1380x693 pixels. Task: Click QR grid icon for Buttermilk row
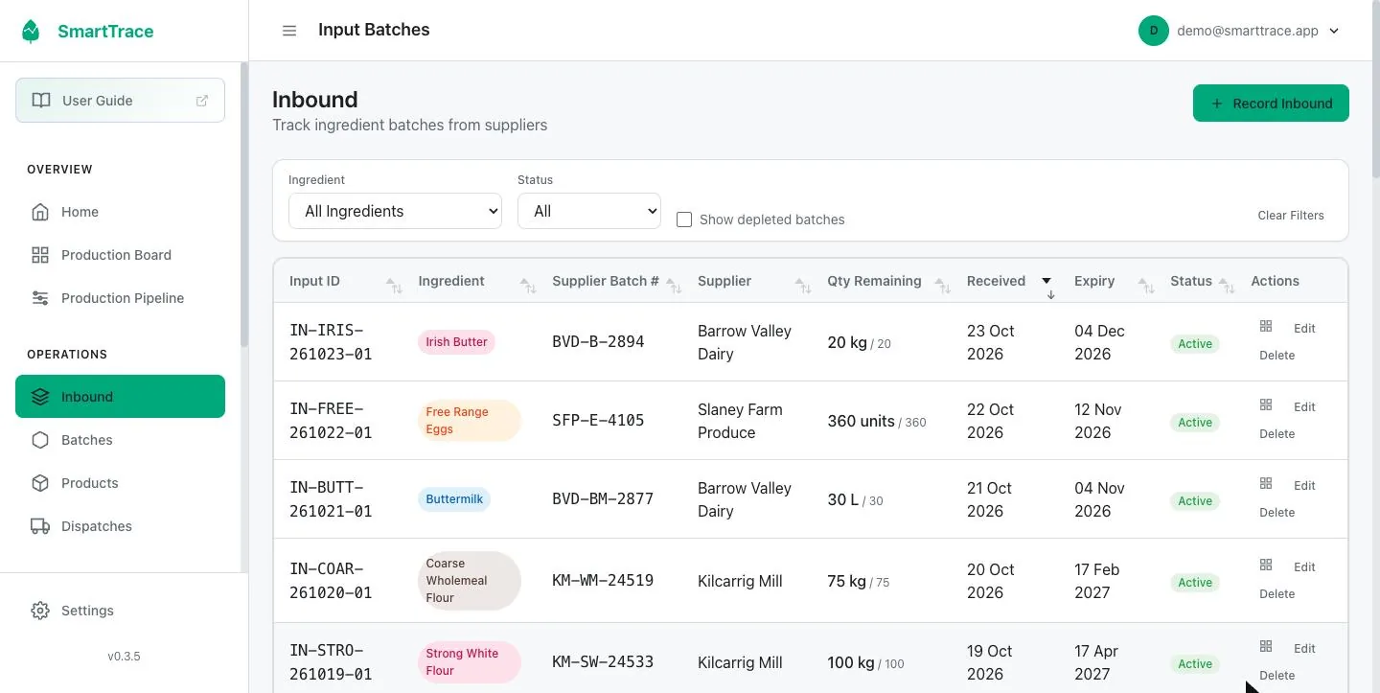point(1266,483)
